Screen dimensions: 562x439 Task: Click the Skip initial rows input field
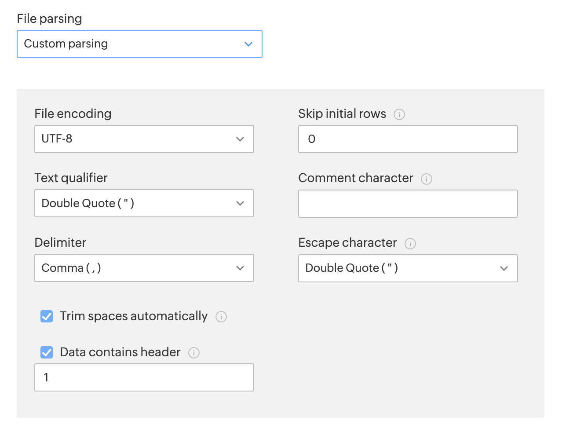tap(408, 139)
